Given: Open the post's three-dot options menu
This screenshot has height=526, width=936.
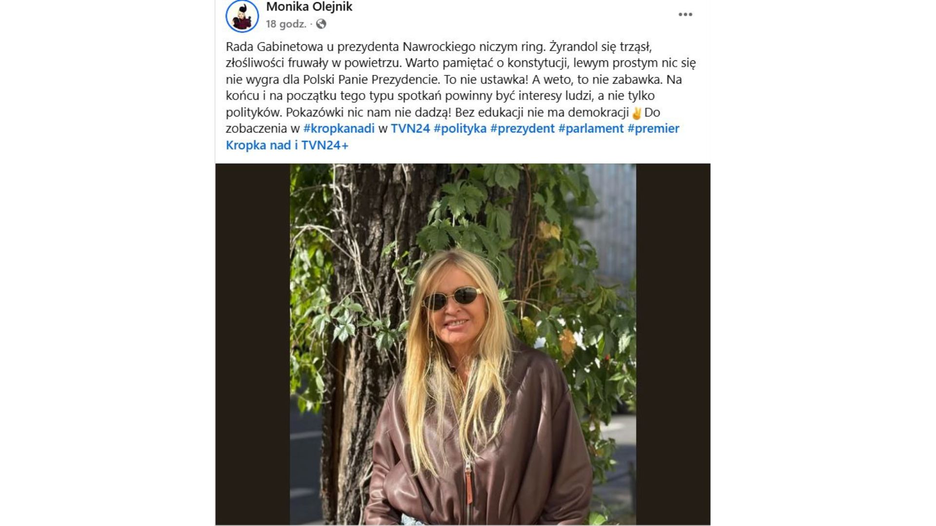Looking at the screenshot, I should pos(685,14).
